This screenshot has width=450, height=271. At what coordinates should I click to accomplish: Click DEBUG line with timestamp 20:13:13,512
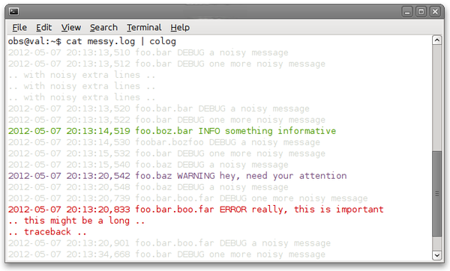pyautogui.click(x=166, y=64)
